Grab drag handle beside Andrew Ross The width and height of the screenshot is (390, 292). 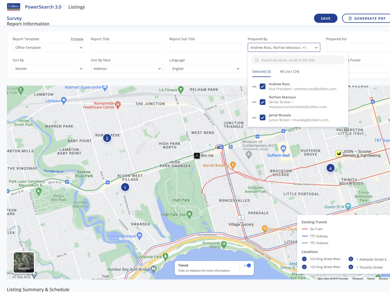254,87
